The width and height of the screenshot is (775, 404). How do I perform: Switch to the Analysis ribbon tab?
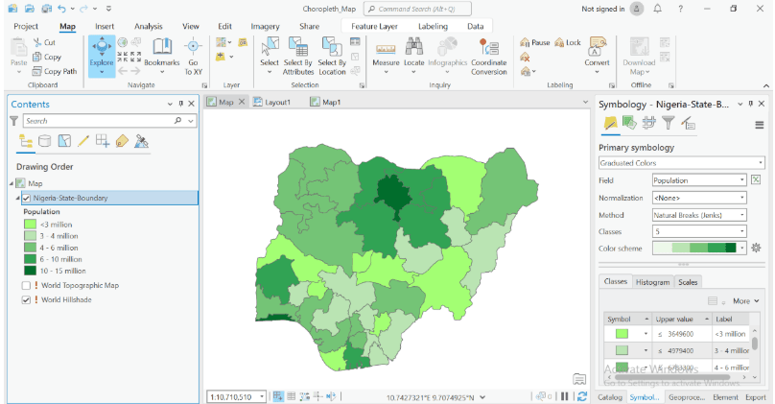coord(148,26)
